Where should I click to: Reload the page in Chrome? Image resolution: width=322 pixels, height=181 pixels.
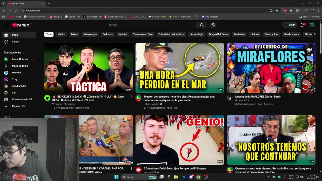(x=16, y=11)
